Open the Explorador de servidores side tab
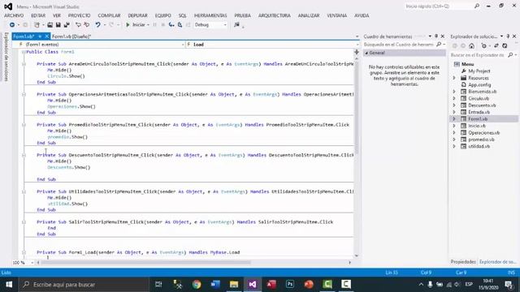The width and height of the screenshot is (520, 292). [6, 57]
